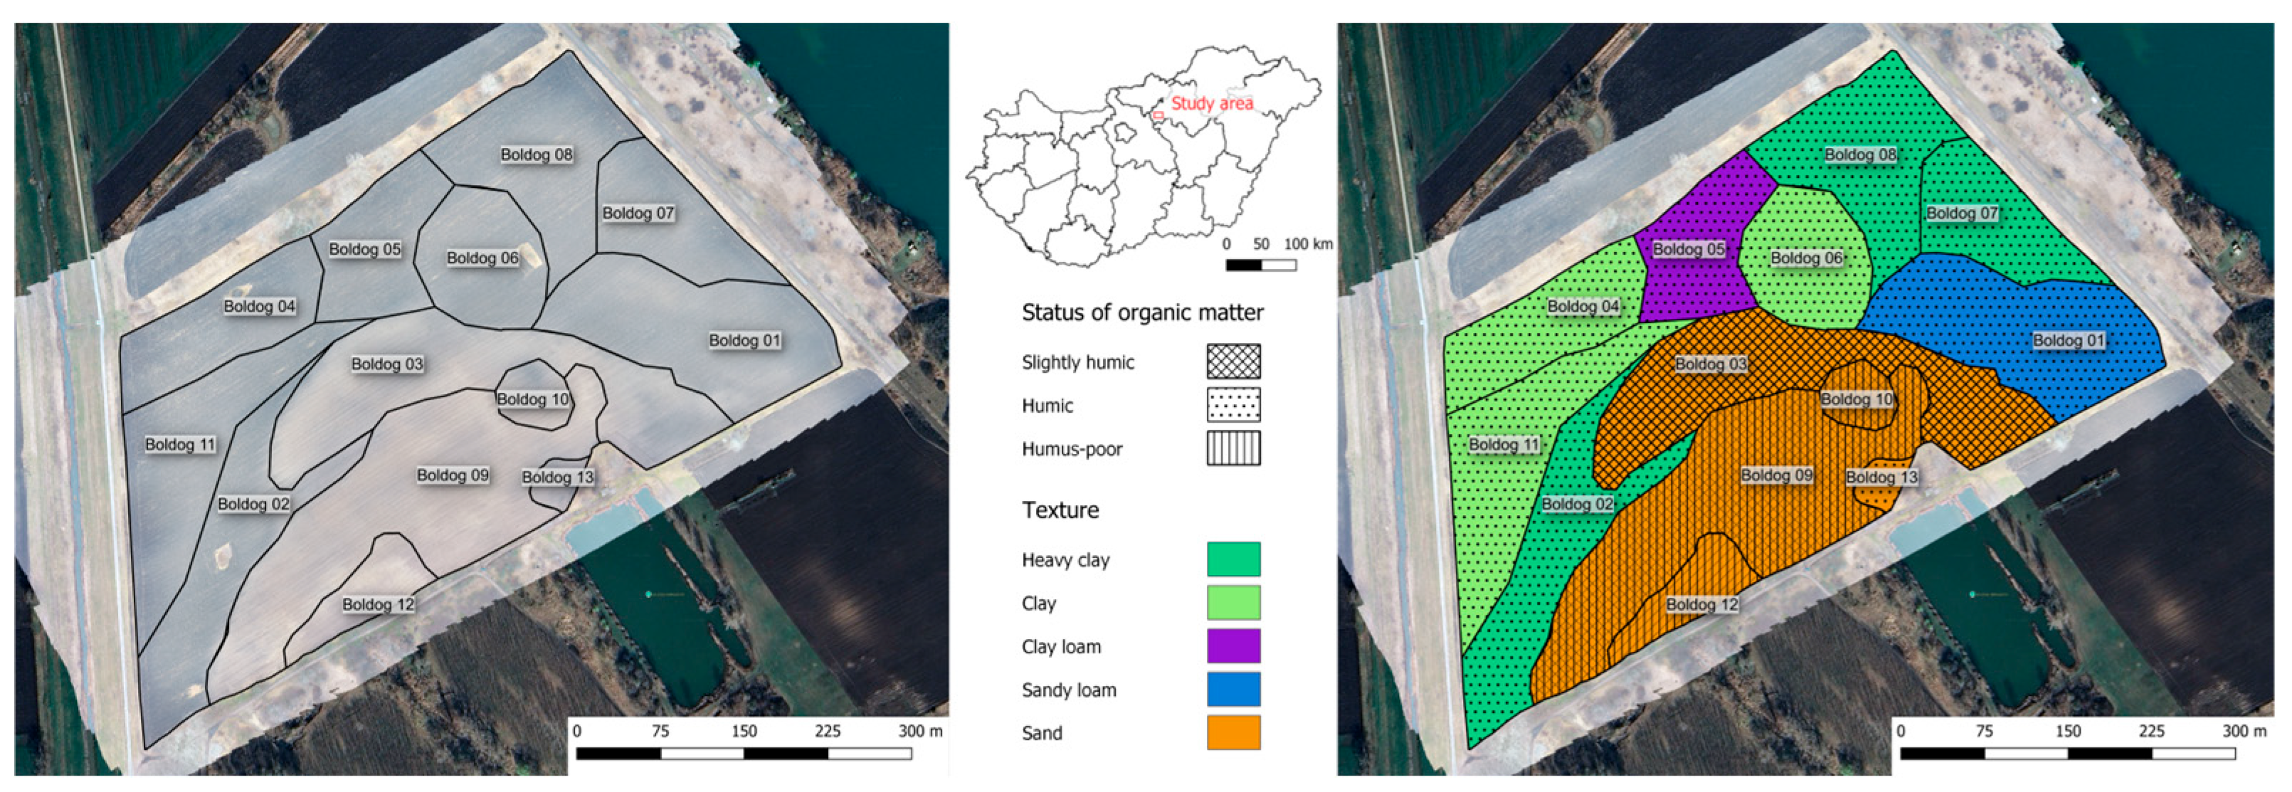Image resolution: width=2292 pixels, height=792 pixels.
Task: Select the Sandy loam blue swatch
Action: 1233,690
